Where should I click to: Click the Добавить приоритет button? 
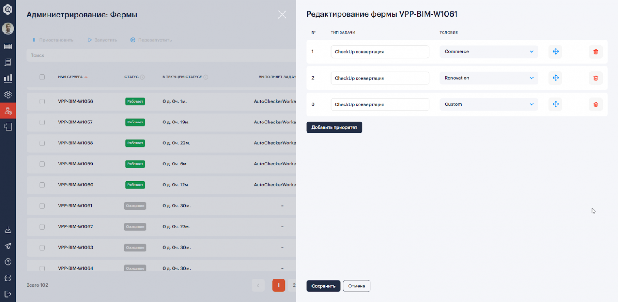point(334,127)
